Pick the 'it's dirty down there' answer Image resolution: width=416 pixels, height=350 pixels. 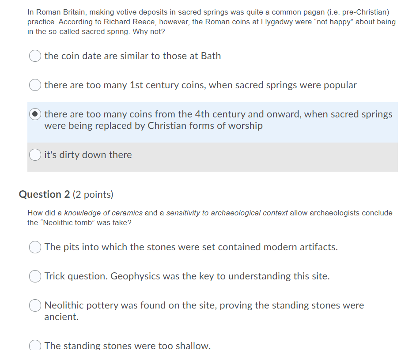coord(35,155)
